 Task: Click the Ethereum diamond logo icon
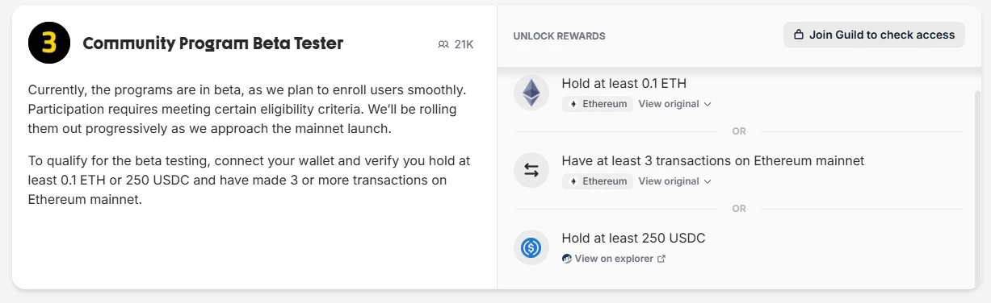[x=531, y=93]
